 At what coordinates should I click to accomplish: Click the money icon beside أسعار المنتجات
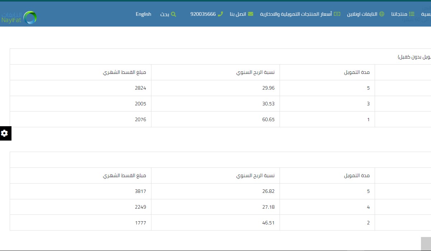(337, 14)
